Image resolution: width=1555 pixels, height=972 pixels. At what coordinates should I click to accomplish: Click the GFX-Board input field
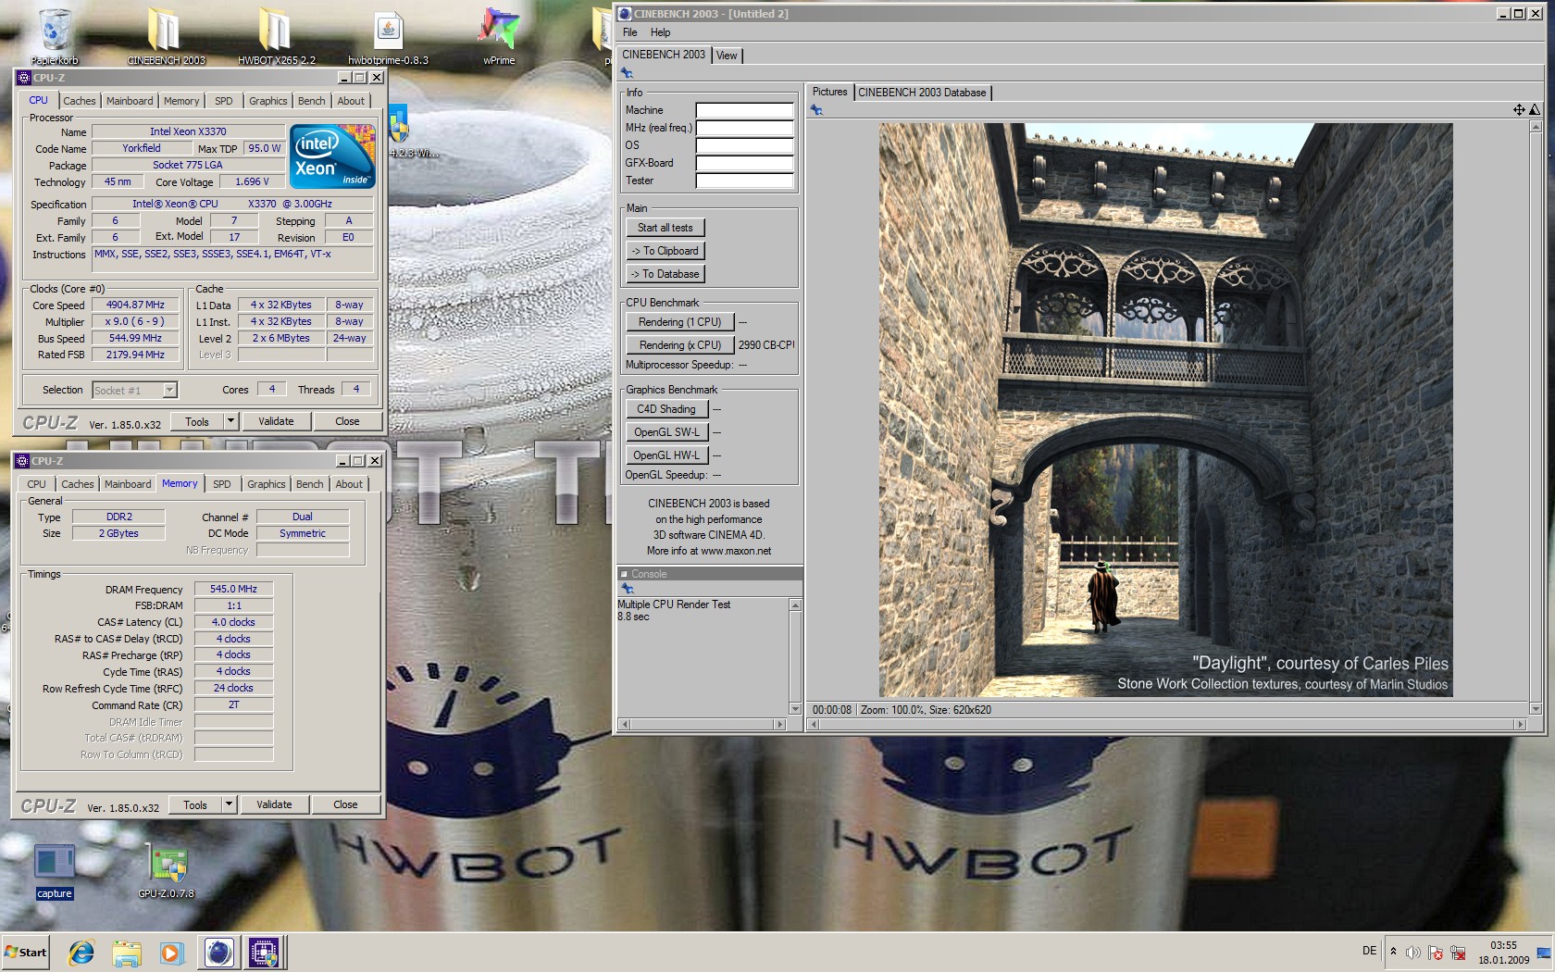coord(745,163)
